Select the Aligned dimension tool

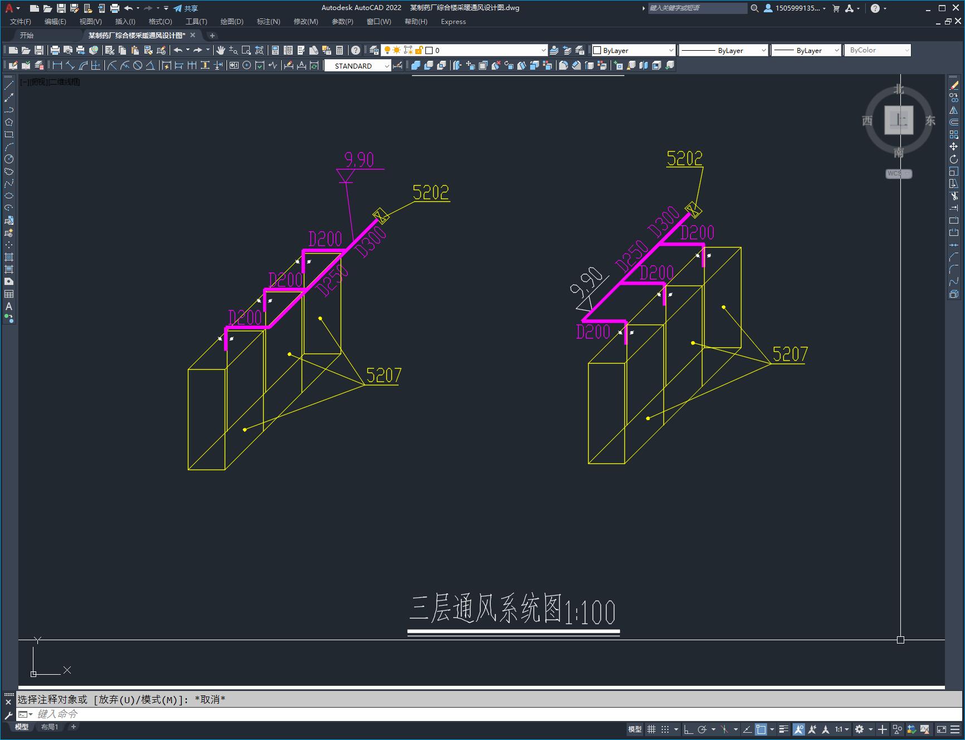pos(70,65)
